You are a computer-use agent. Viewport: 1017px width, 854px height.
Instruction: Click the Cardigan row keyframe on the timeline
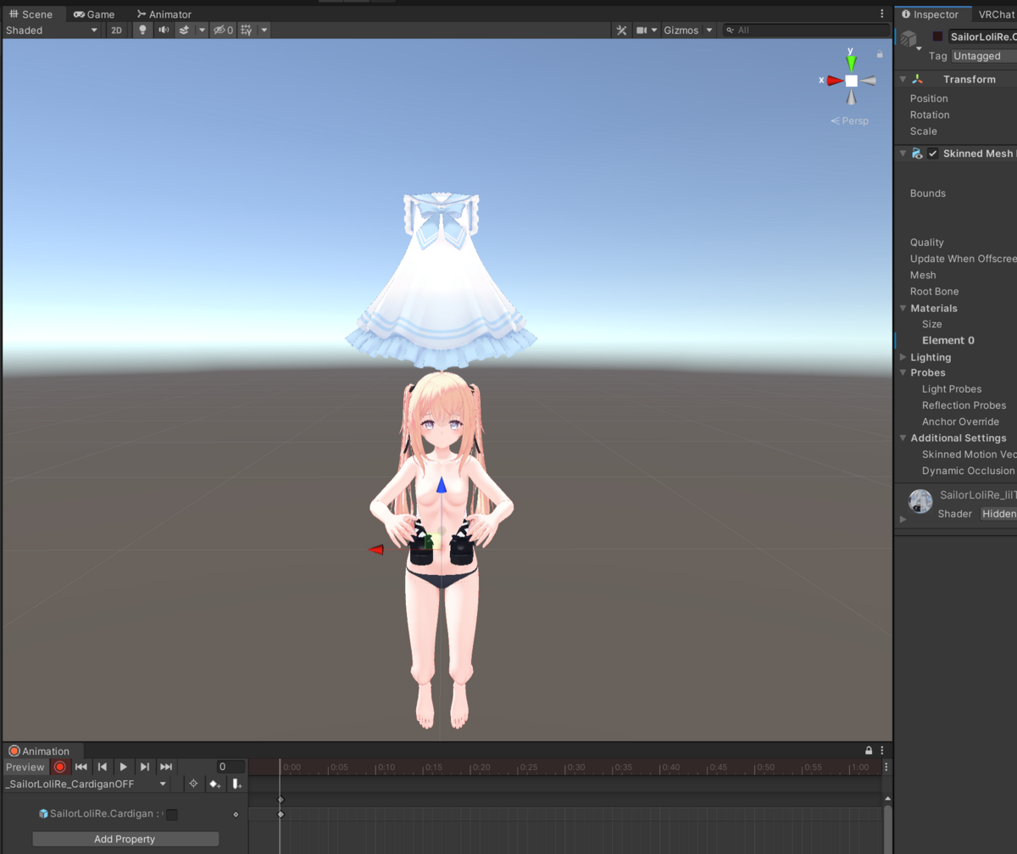[281, 814]
